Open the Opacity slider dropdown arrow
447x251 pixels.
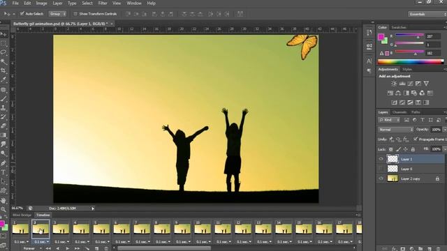[x=444, y=130]
